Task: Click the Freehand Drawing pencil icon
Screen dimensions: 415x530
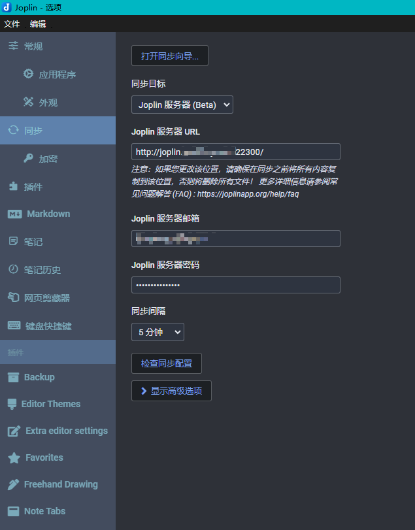Action: 13,484
